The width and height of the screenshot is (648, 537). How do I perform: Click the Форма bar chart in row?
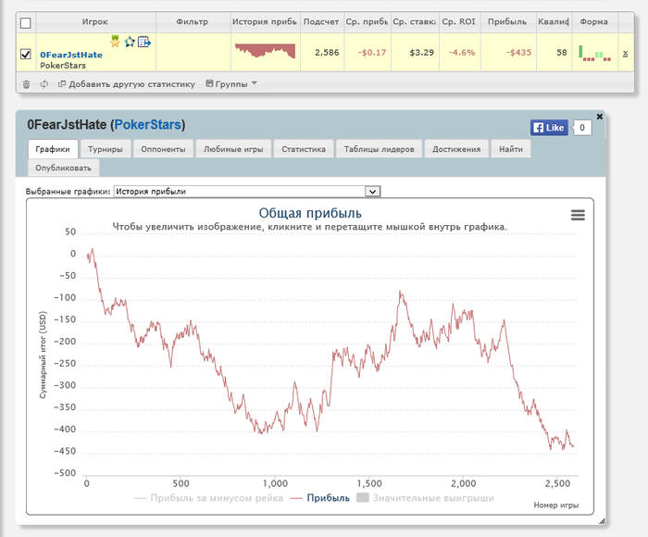(x=595, y=54)
